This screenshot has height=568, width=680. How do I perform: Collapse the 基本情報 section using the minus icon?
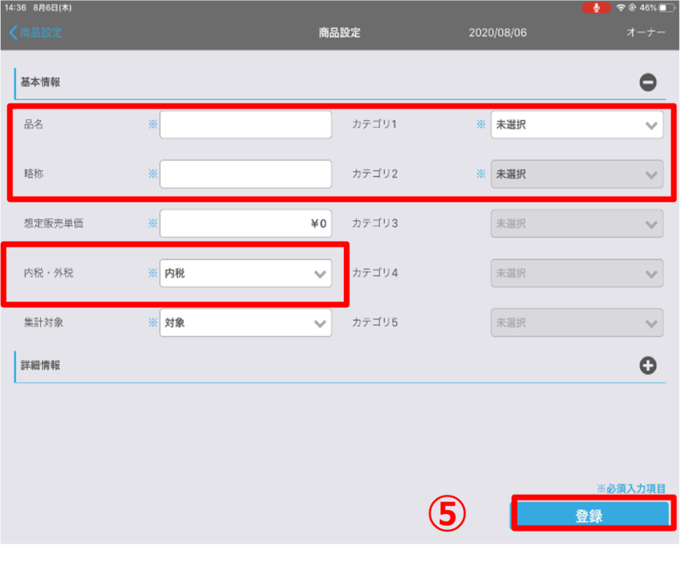647,82
